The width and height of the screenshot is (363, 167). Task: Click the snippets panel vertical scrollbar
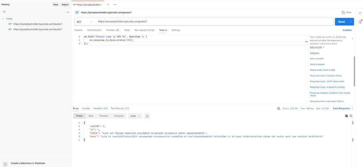(354, 71)
